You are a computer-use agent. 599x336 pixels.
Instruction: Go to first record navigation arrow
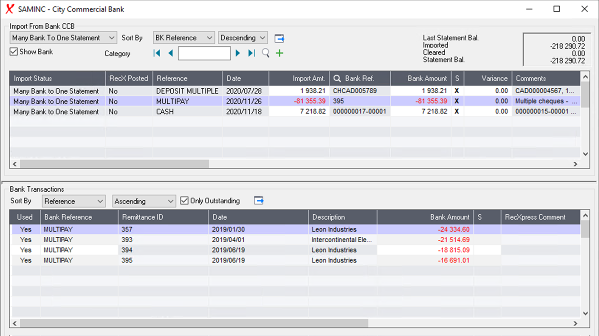(157, 53)
